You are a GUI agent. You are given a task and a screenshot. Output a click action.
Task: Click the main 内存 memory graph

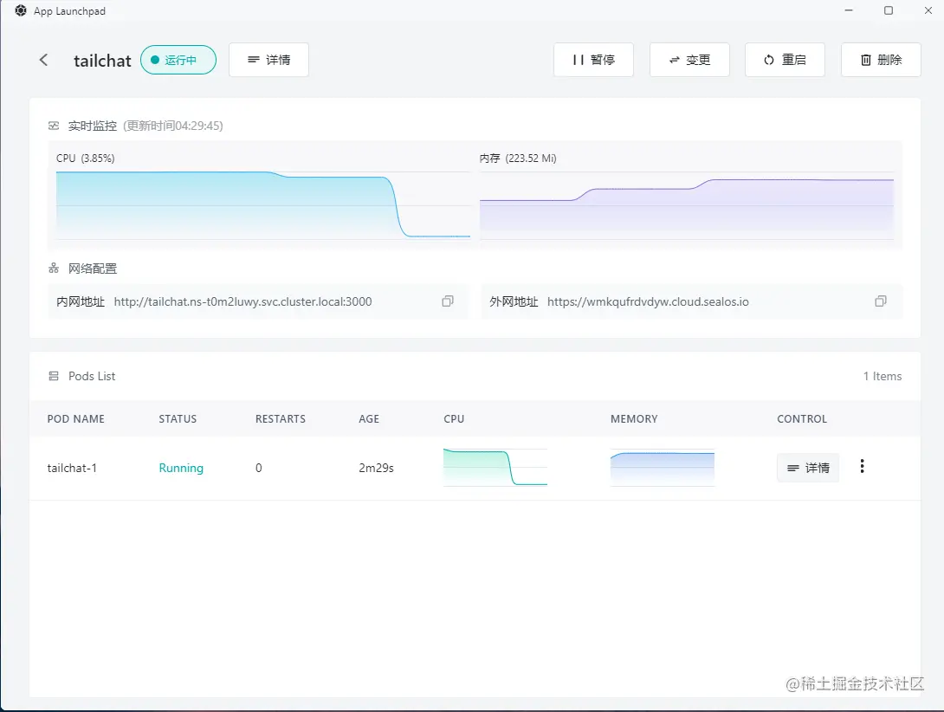pos(687,204)
